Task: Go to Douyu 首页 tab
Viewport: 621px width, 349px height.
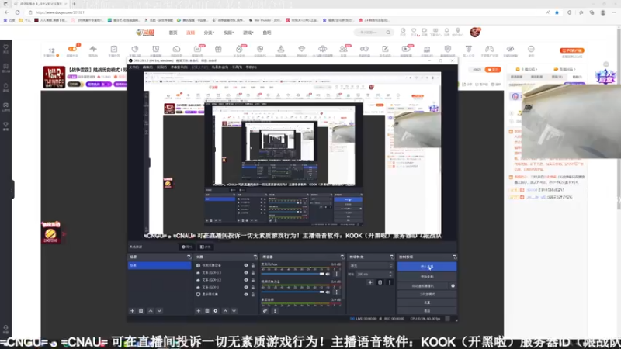Action: 173,33
